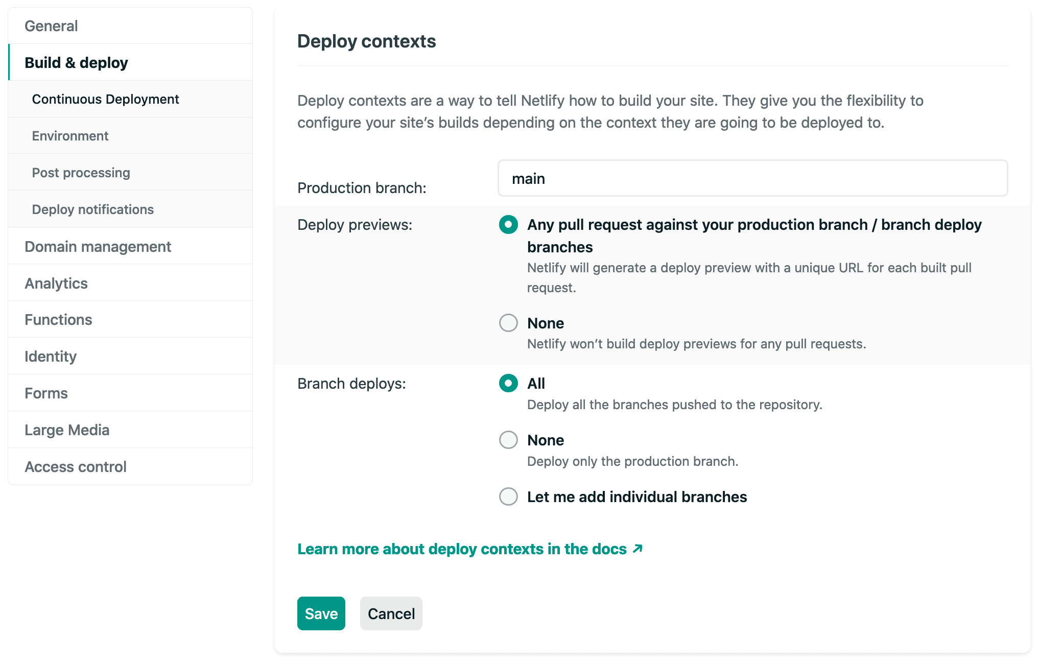Set branch deploys to All
Image resolution: width=1038 pixels, height=663 pixels.
508,383
